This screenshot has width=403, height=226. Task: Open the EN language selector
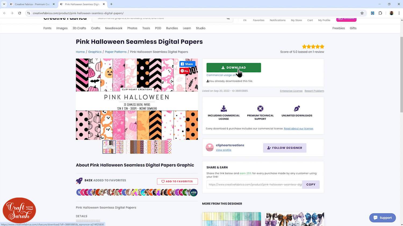(245, 20)
